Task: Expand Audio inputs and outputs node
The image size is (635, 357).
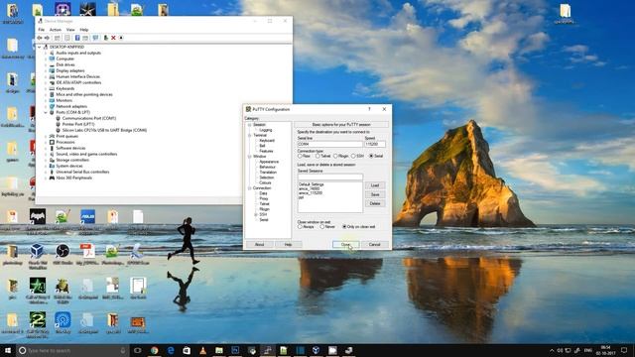Action: [46, 53]
